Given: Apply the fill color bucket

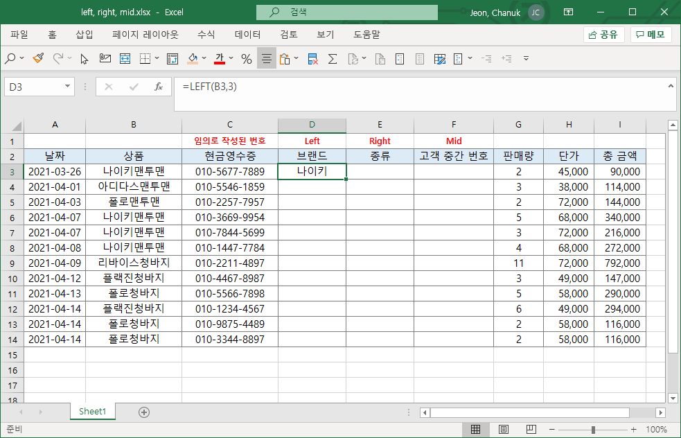Looking at the screenshot, I should pos(193,59).
